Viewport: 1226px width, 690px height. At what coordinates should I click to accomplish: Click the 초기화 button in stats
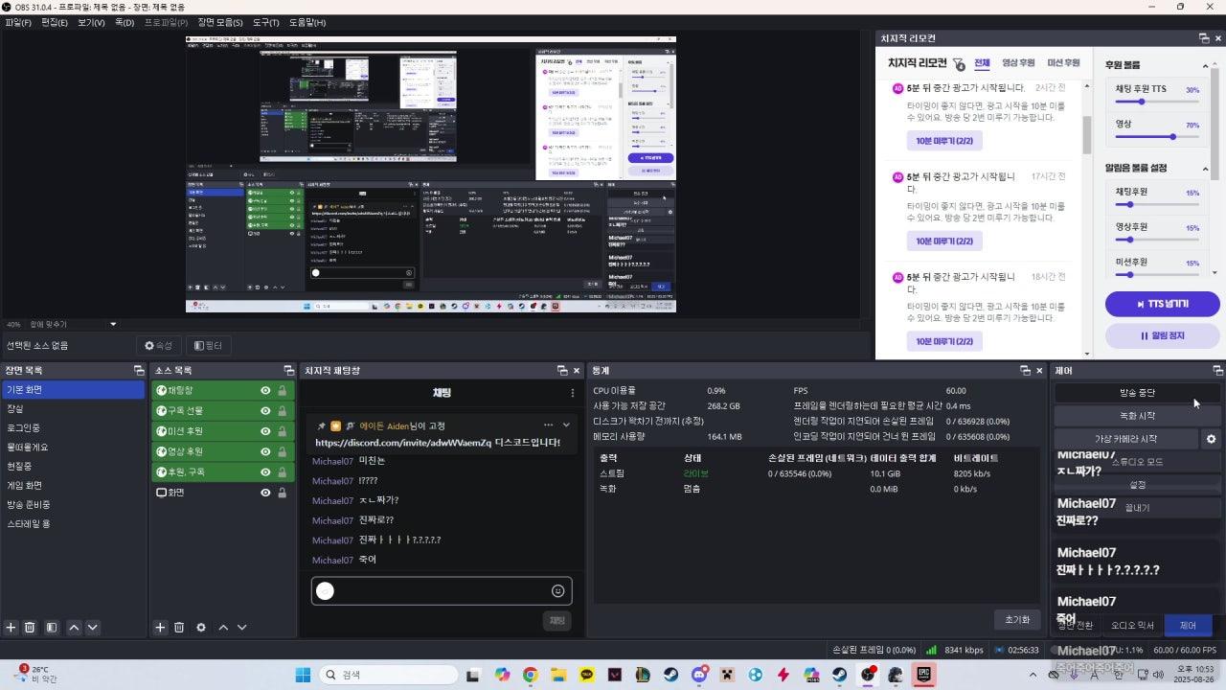point(1017,620)
